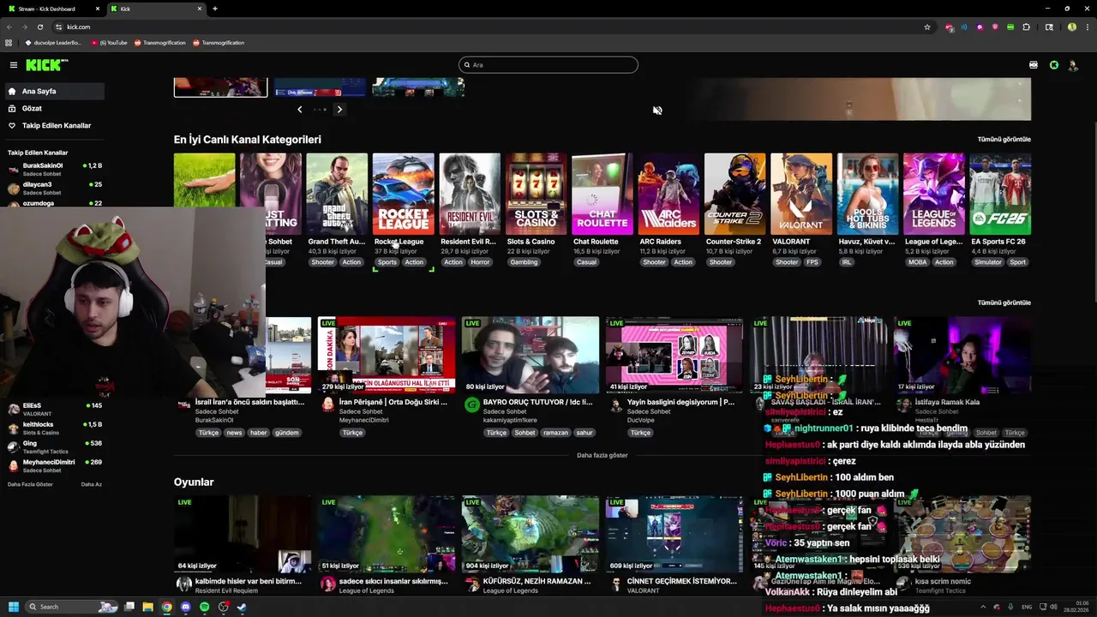Open Chat Roulette category
1097x617 pixels.
(602, 194)
